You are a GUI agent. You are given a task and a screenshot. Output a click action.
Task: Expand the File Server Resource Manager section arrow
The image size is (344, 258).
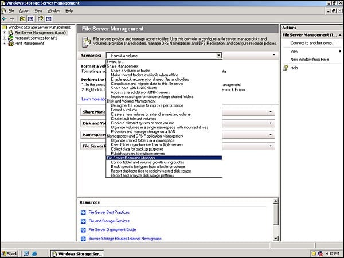pos(271,146)
